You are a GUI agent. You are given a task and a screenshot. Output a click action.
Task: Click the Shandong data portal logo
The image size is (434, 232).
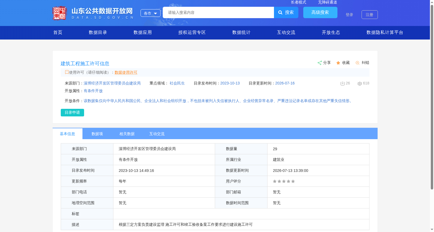pyautogui.click(x=93, y=13)
